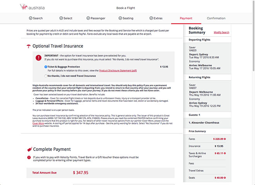Select No thanks, no Travel Insurance option
Image resolution: width=255 pixels, height=185 pixels.
coord(46,76)
